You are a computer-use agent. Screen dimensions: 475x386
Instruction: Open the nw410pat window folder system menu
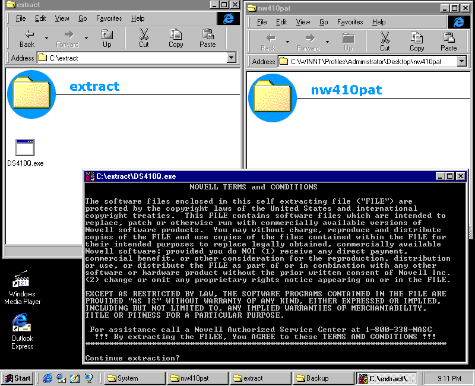tap(251, 8)
